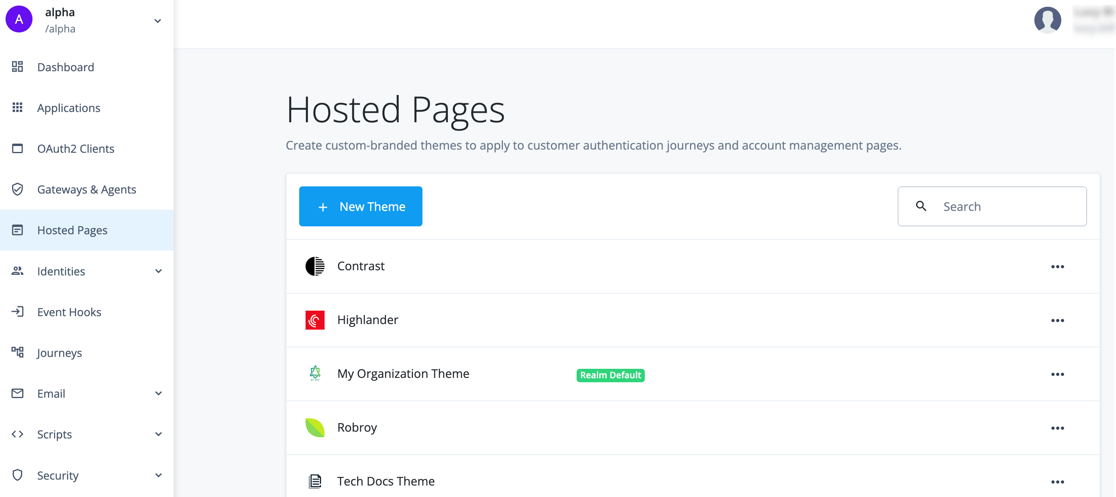Select the Applications menu item
The height and width of the screenshot is (497, 1116).
click(x=68, y=107)
